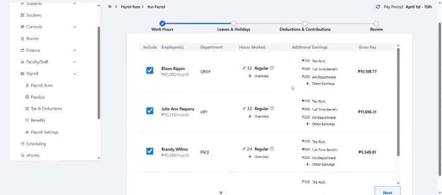Screen dimensions: 442x195
Task: Expand the Curricula sidebar chevron
Action: (x=74, y=27)
